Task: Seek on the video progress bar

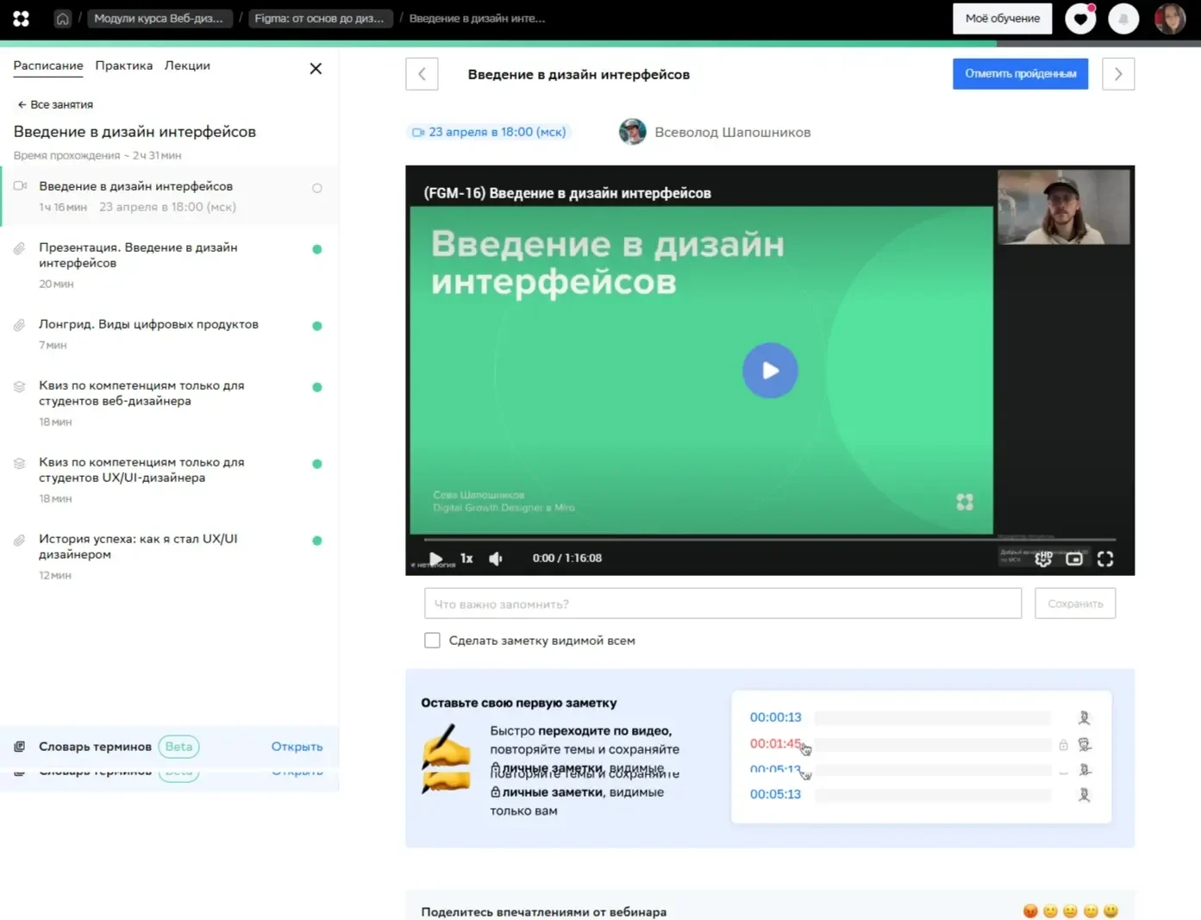Action: click(770, 540)
